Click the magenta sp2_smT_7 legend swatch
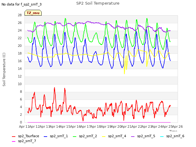The image size is (196, 147). [13, 141]
